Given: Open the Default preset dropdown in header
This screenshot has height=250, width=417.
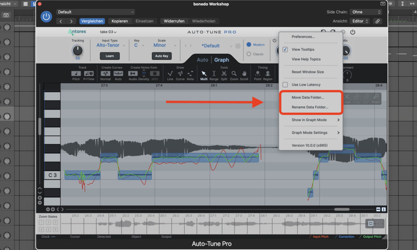Looking at the screenshot, I should [95, 12].
